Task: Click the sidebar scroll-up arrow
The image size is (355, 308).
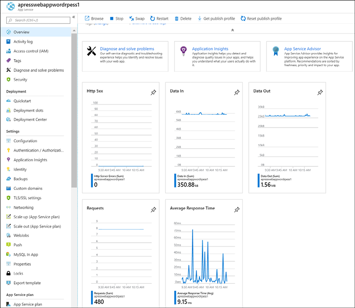Action: coord(74,30)
